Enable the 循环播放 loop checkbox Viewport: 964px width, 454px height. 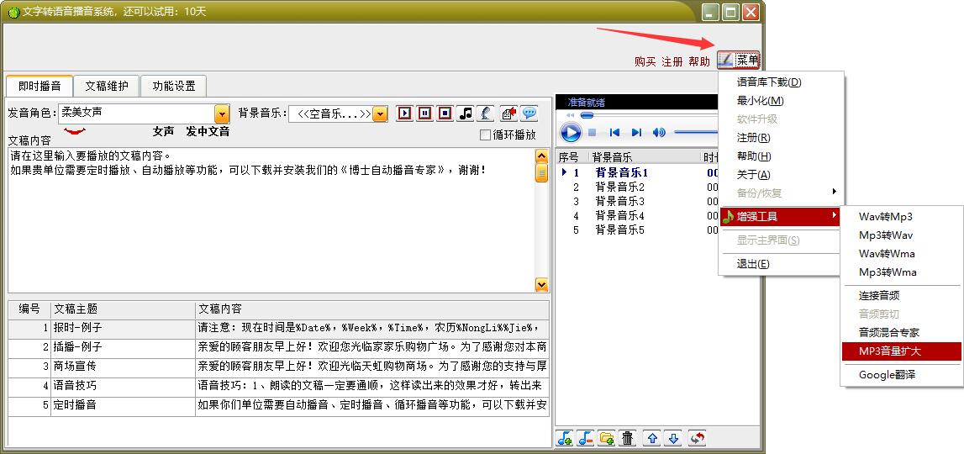coord(485,135)
